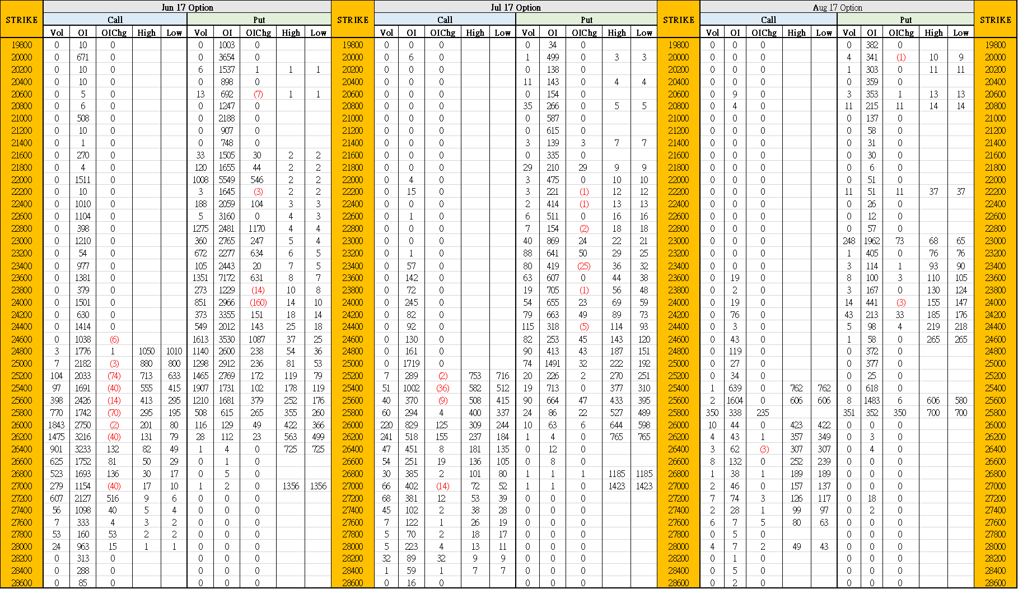Viewport: 1018px width, 589px height.
Task: Select the Put header under Jul 17 Option
Action: pyautogui.click(x=586, y=20)
